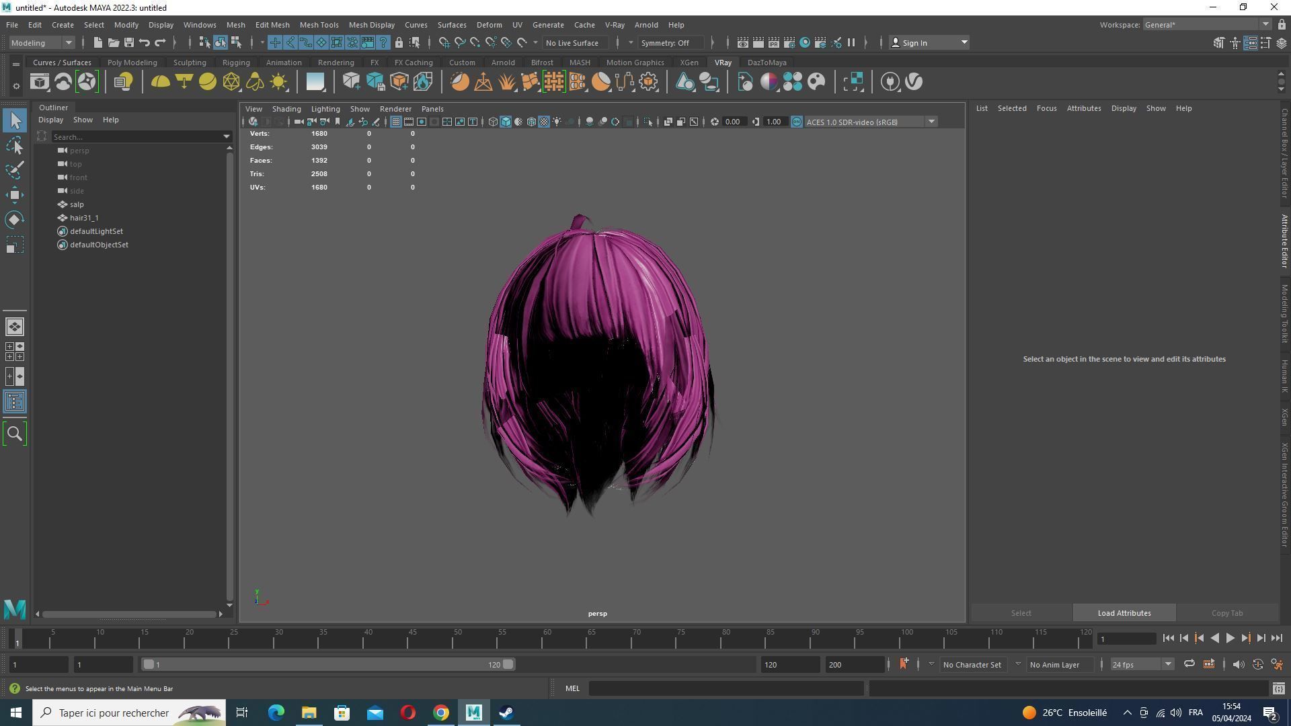The width and height of the screenshot is (1291, 726).
Task: Click the pause Viewport 2.0 icon
Action: (x=851, y=43)
